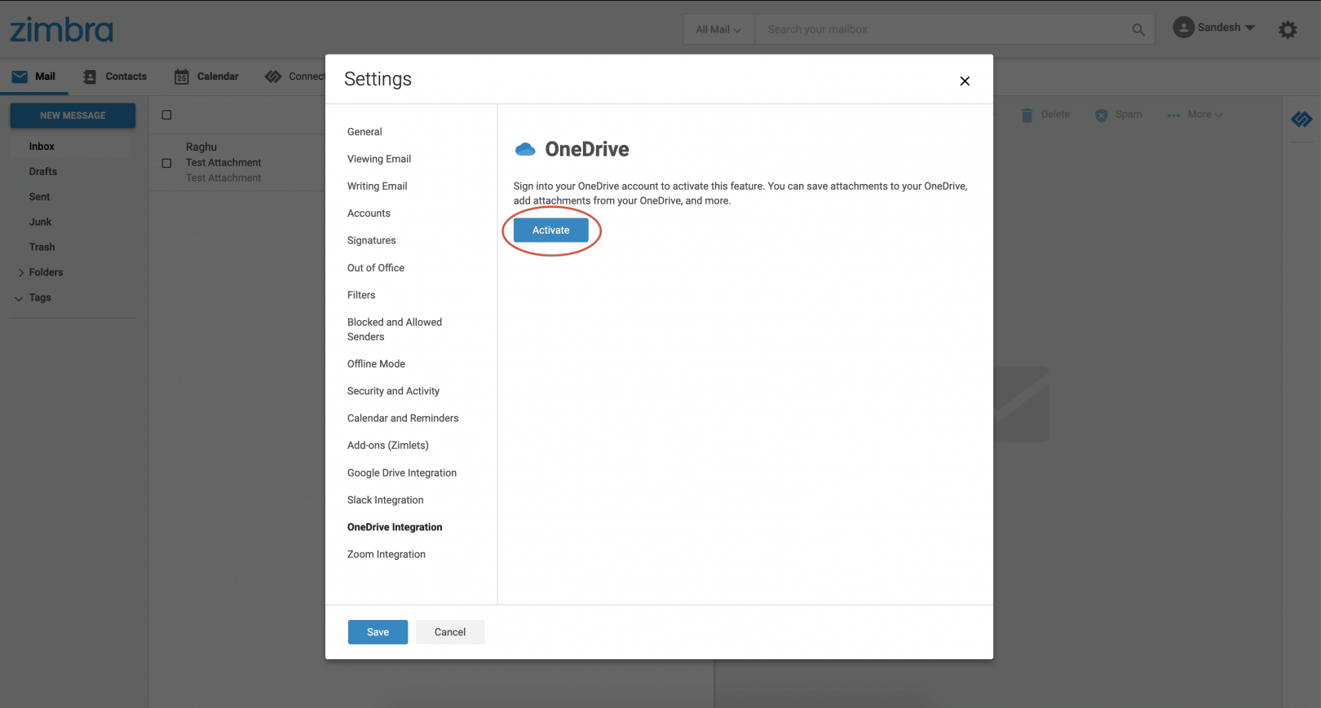Select Out of Office settings
Viewport: 1321px width, 708px height.
pyautogui.click(x=376, y=268)
